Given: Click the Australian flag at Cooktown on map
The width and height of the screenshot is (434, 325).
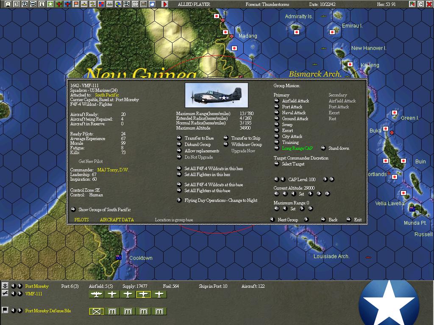Looking at the screenshot, I should point(119,257).
